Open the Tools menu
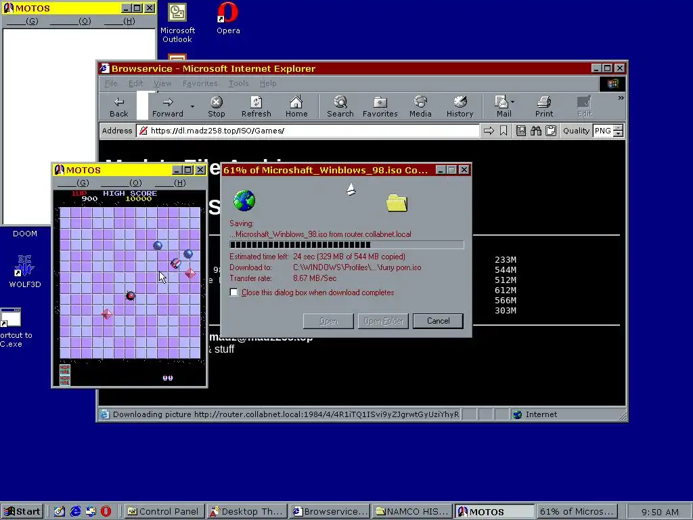This screenshot has width=693, height=520. (x=238, y=83)
